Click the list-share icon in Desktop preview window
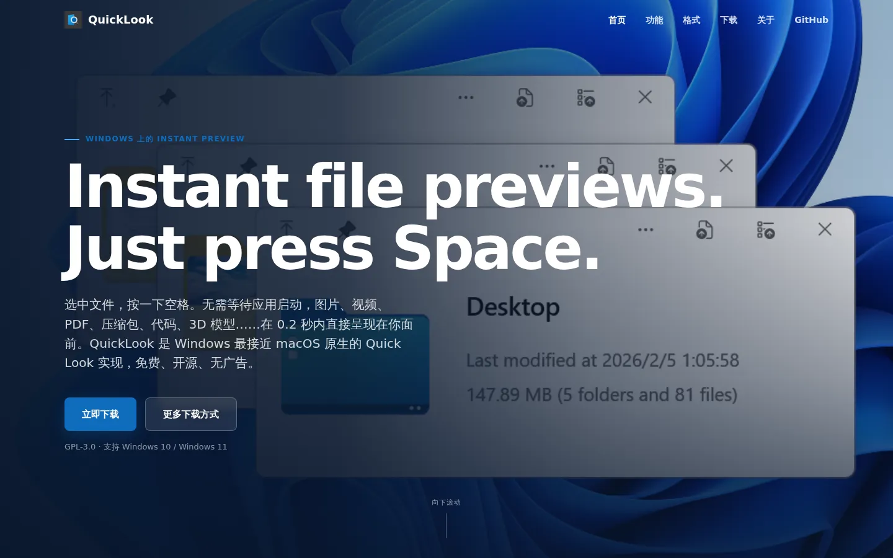Screen dimensions: 893x558 pos(766,230)
